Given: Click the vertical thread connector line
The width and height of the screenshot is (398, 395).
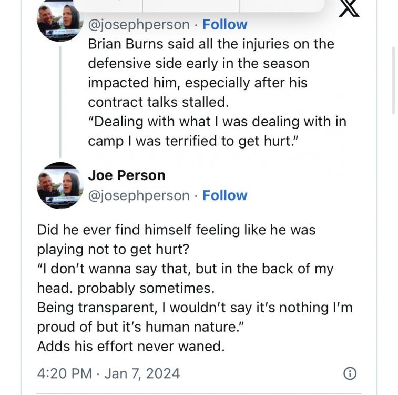Looking at the screenshot, I should pyautogui.click(x=60, y=101).
